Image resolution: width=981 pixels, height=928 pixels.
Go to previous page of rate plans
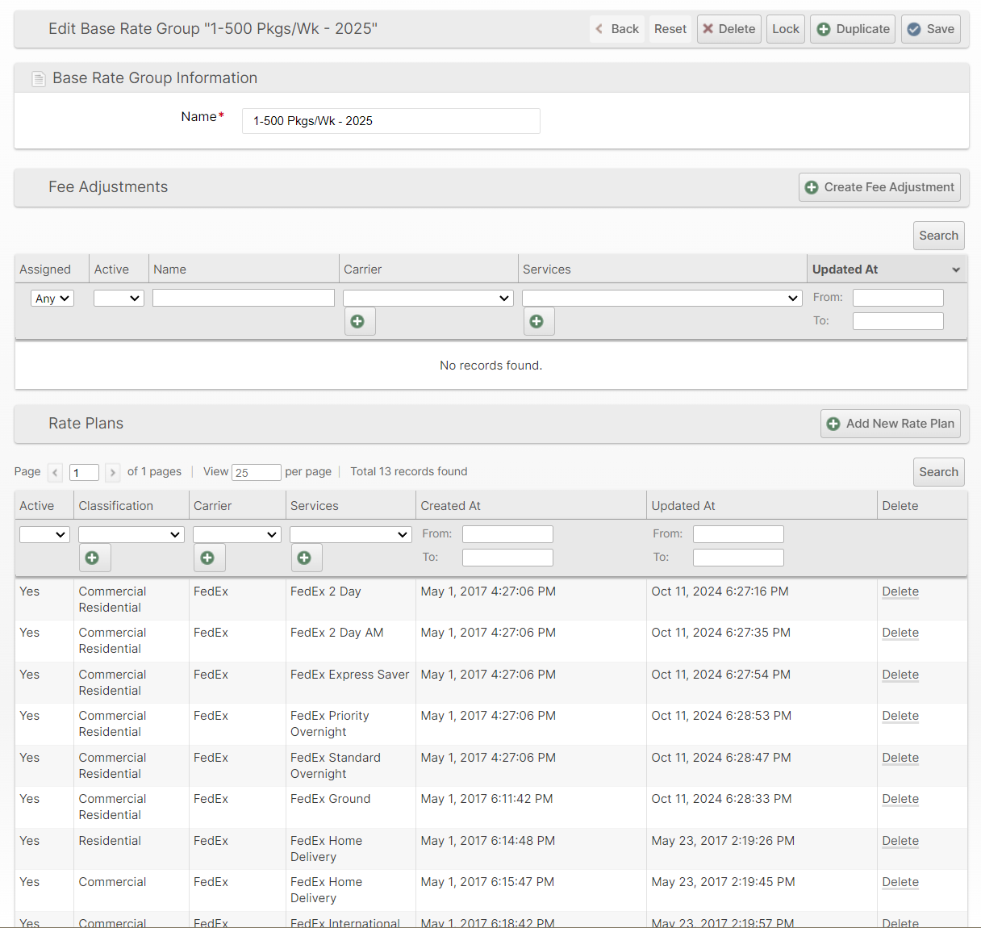pyautogui.click(x=55, y=472)
